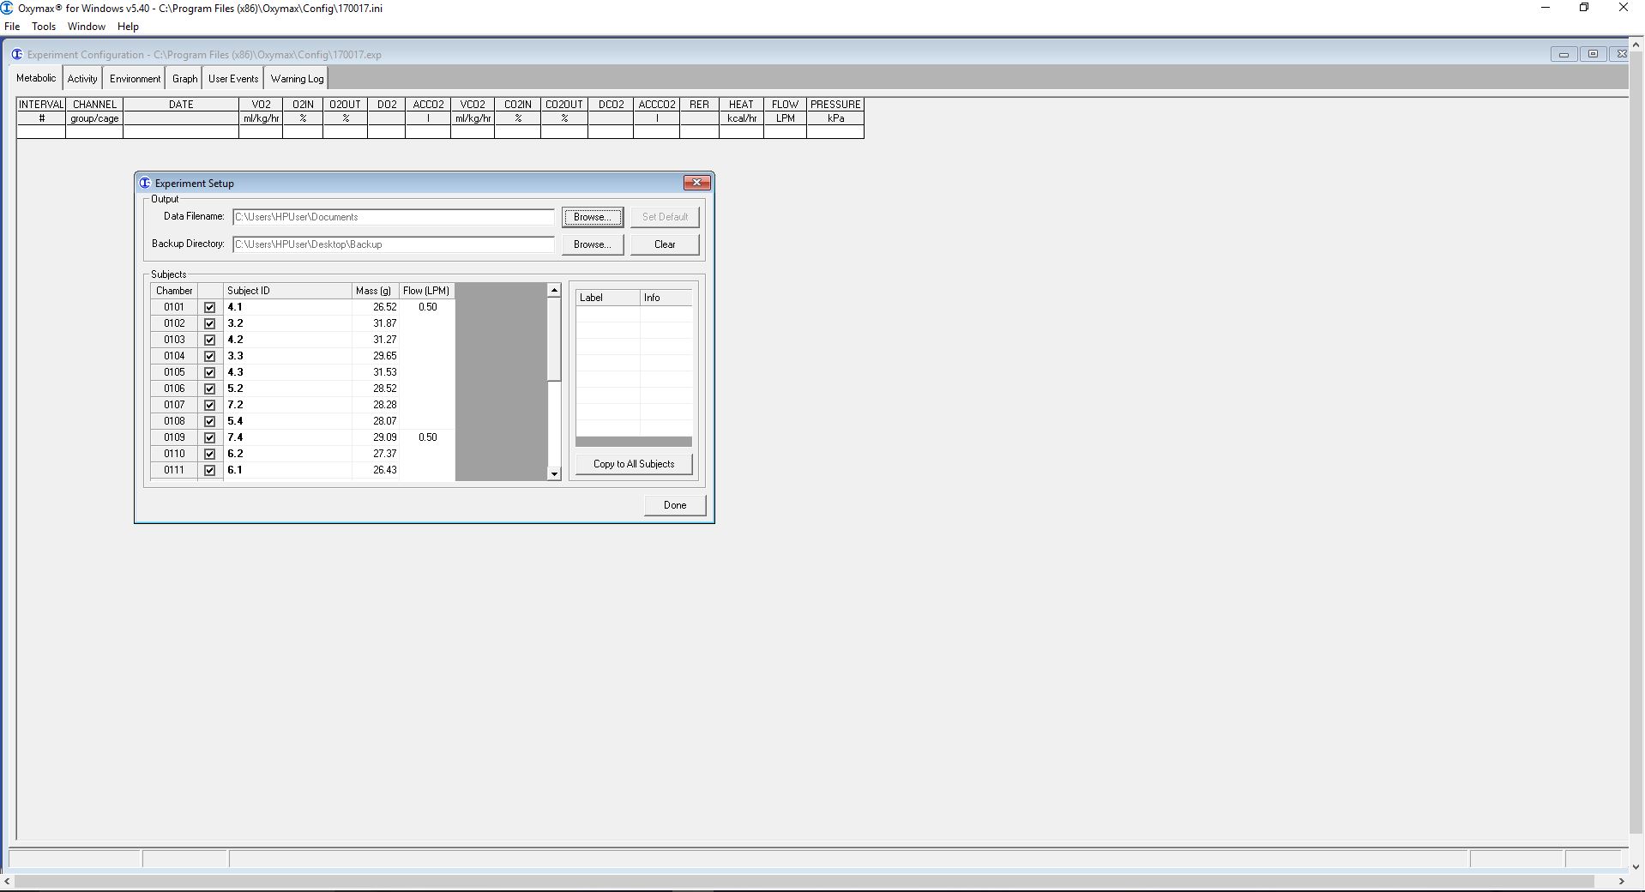Viewport: 1645px width, 892px height.
Task: Disable chamber 0111 subject checkbox
Action: [209, 470]
